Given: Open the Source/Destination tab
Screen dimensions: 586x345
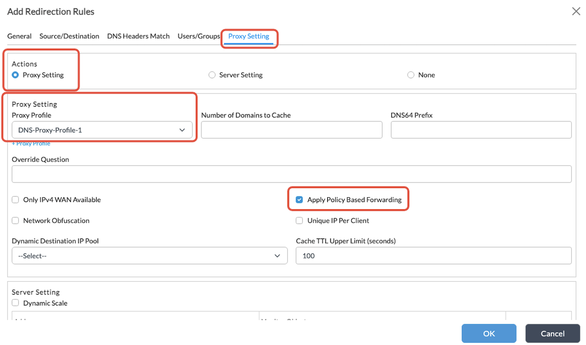Looking at the screenshot, I should [69, 36].
